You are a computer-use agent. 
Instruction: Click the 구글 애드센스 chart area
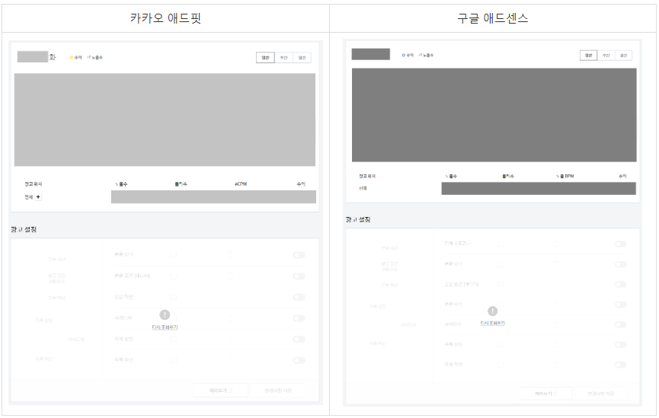coord(494,115)
